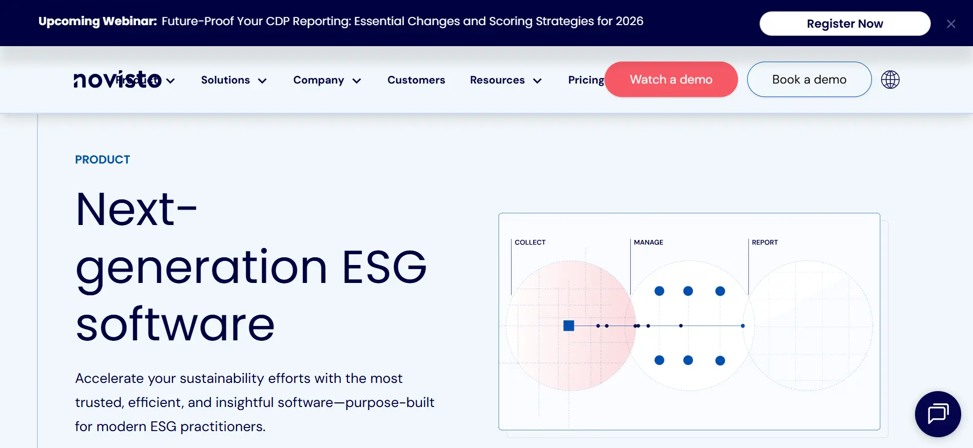
Task: Expand the Solutions dropdown chevron
Action: point(262,80)
